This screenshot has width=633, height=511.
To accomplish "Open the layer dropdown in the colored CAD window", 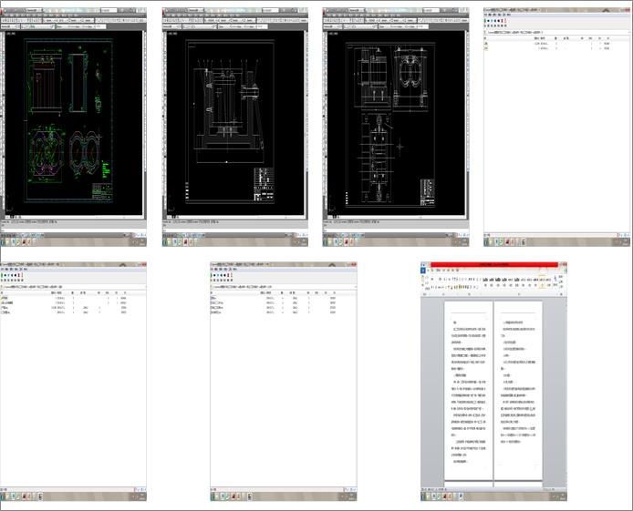I will coord(38,26).
